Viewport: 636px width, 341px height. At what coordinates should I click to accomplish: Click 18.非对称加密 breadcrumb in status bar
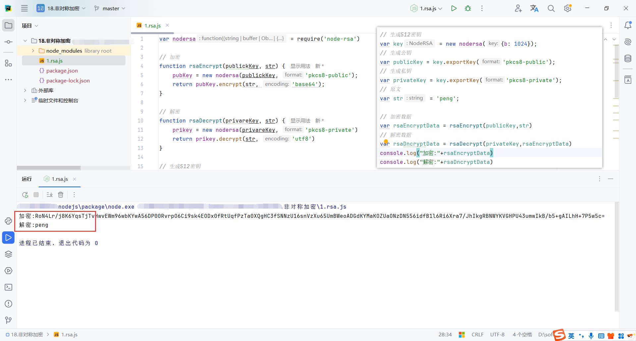pyautogui.click(x=25, y=335)
